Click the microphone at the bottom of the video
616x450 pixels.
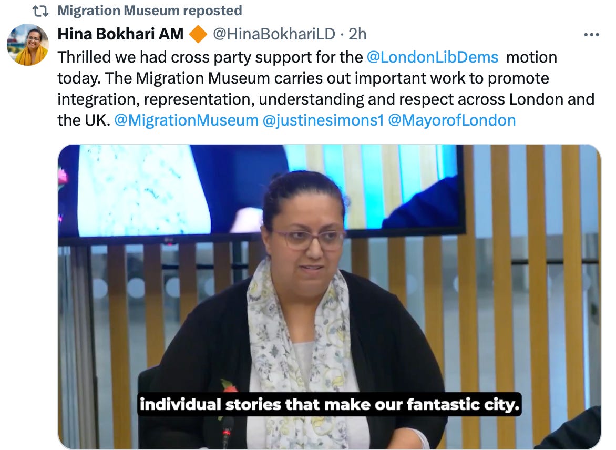[226, 432]
